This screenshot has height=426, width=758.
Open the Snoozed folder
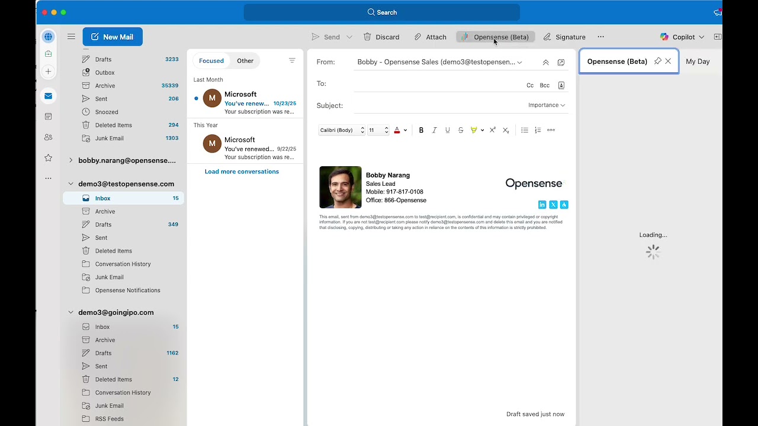click(x=123, y=112)
